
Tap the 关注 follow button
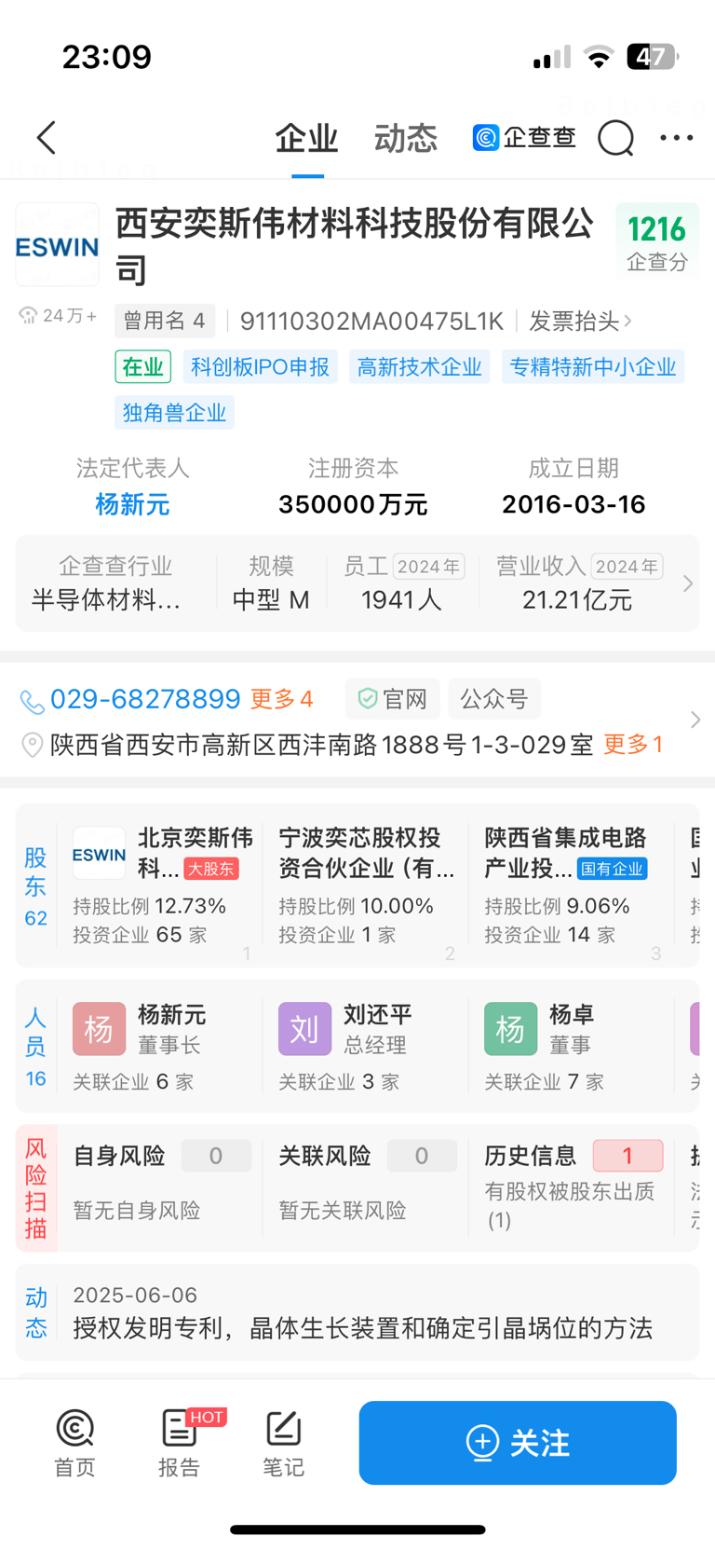(x=518, y=1443)
